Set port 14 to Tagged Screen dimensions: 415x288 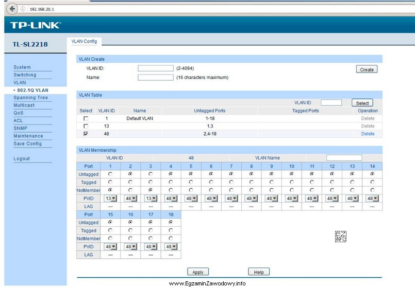pos(372,182)
